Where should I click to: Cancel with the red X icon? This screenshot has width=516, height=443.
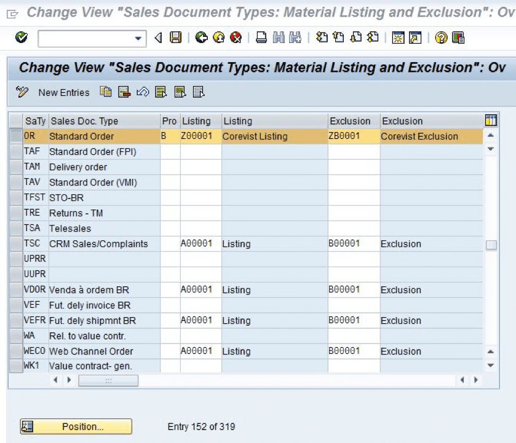pyautogui.click(x=234, y=39)
